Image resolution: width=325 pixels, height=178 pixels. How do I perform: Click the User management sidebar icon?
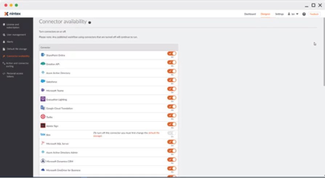(x=4, y=35)
